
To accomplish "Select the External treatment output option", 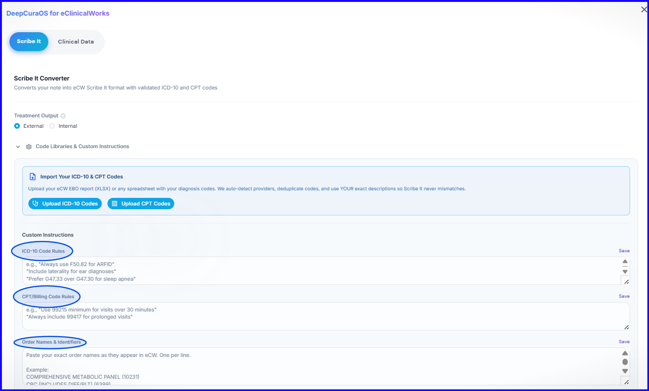I will click(x=17, y=126).
